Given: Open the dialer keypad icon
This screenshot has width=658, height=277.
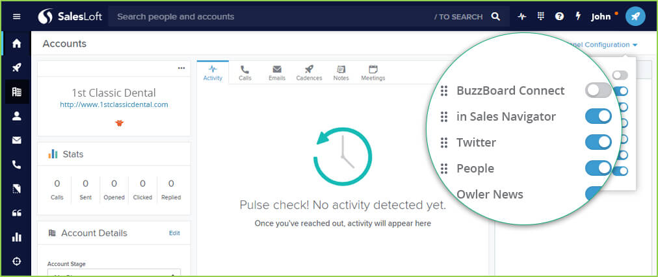Looking at the screenshot, I should [x=540, y=16].
